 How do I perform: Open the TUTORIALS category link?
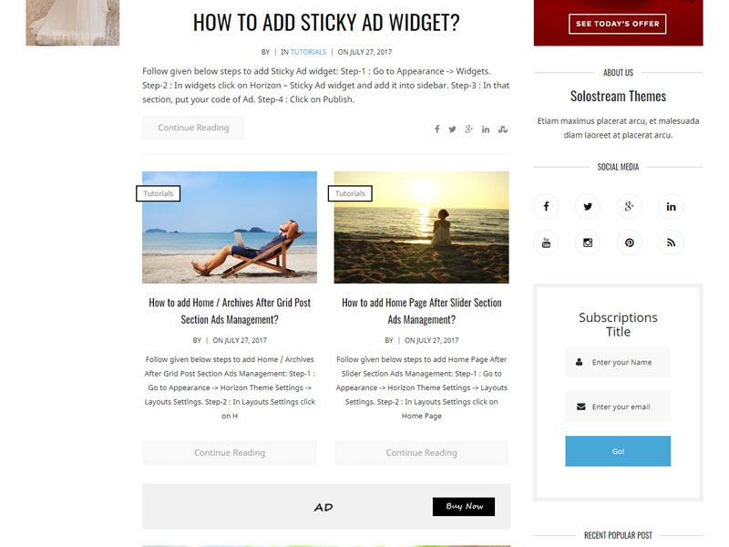308,52
